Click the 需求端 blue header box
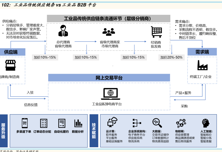Viewport: 222px width, 152px height. click(202, 52)
